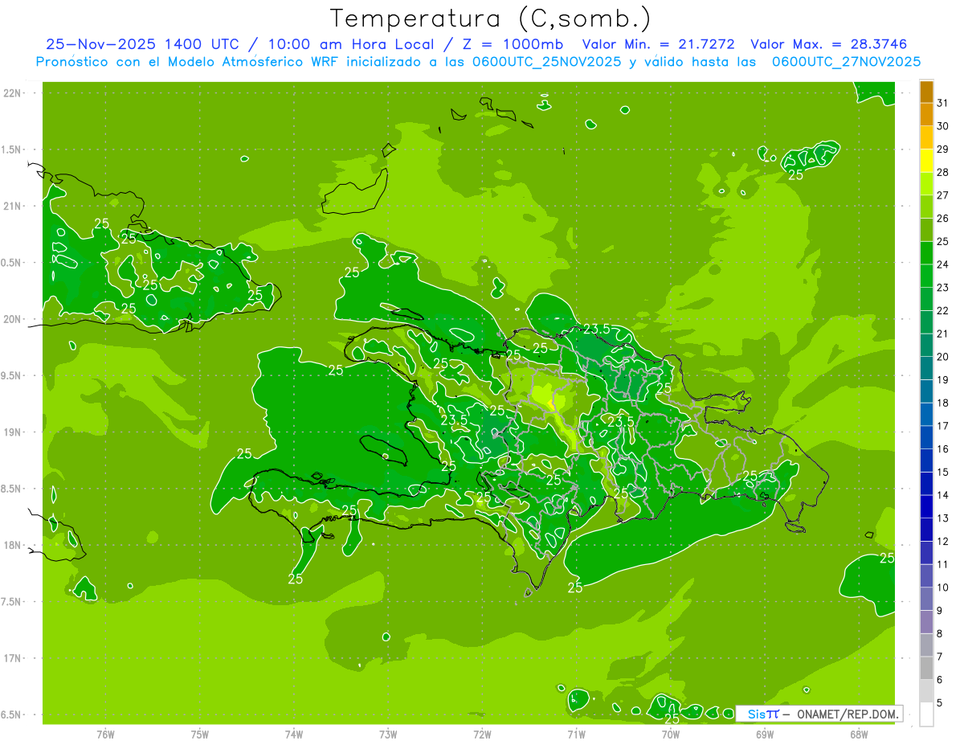
Task: Pick the gray swatch between legend 6 and 7
Action: [926, 668]
